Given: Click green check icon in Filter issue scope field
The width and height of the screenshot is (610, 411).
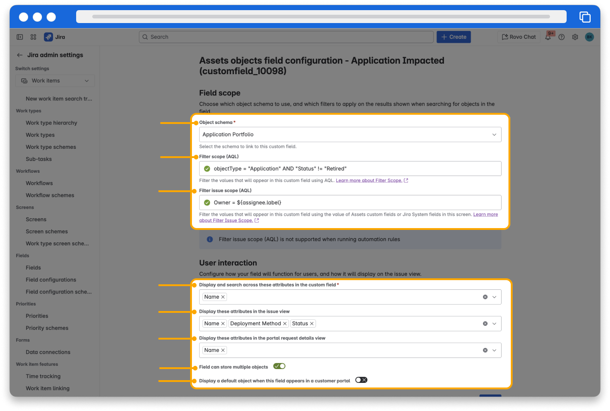Looking at the screenshot, I should click(x=207, y=202).
